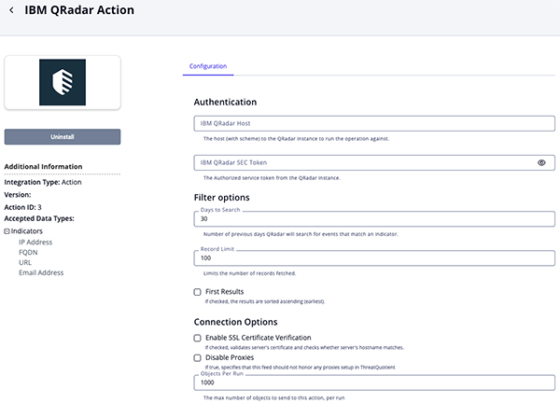Click the Authorized service token help text
560x403 pixels.
pyautogui.click(x=272, y=178)
